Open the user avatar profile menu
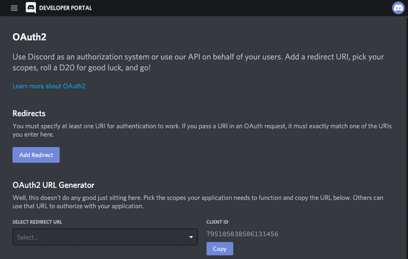This screenshot has height=259, width=408. pos(398,8)
